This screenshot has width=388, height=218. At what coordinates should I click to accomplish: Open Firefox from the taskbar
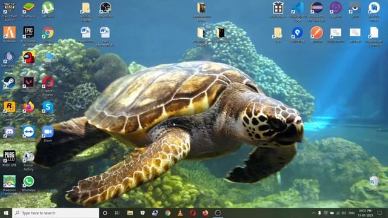coord(205,213)
